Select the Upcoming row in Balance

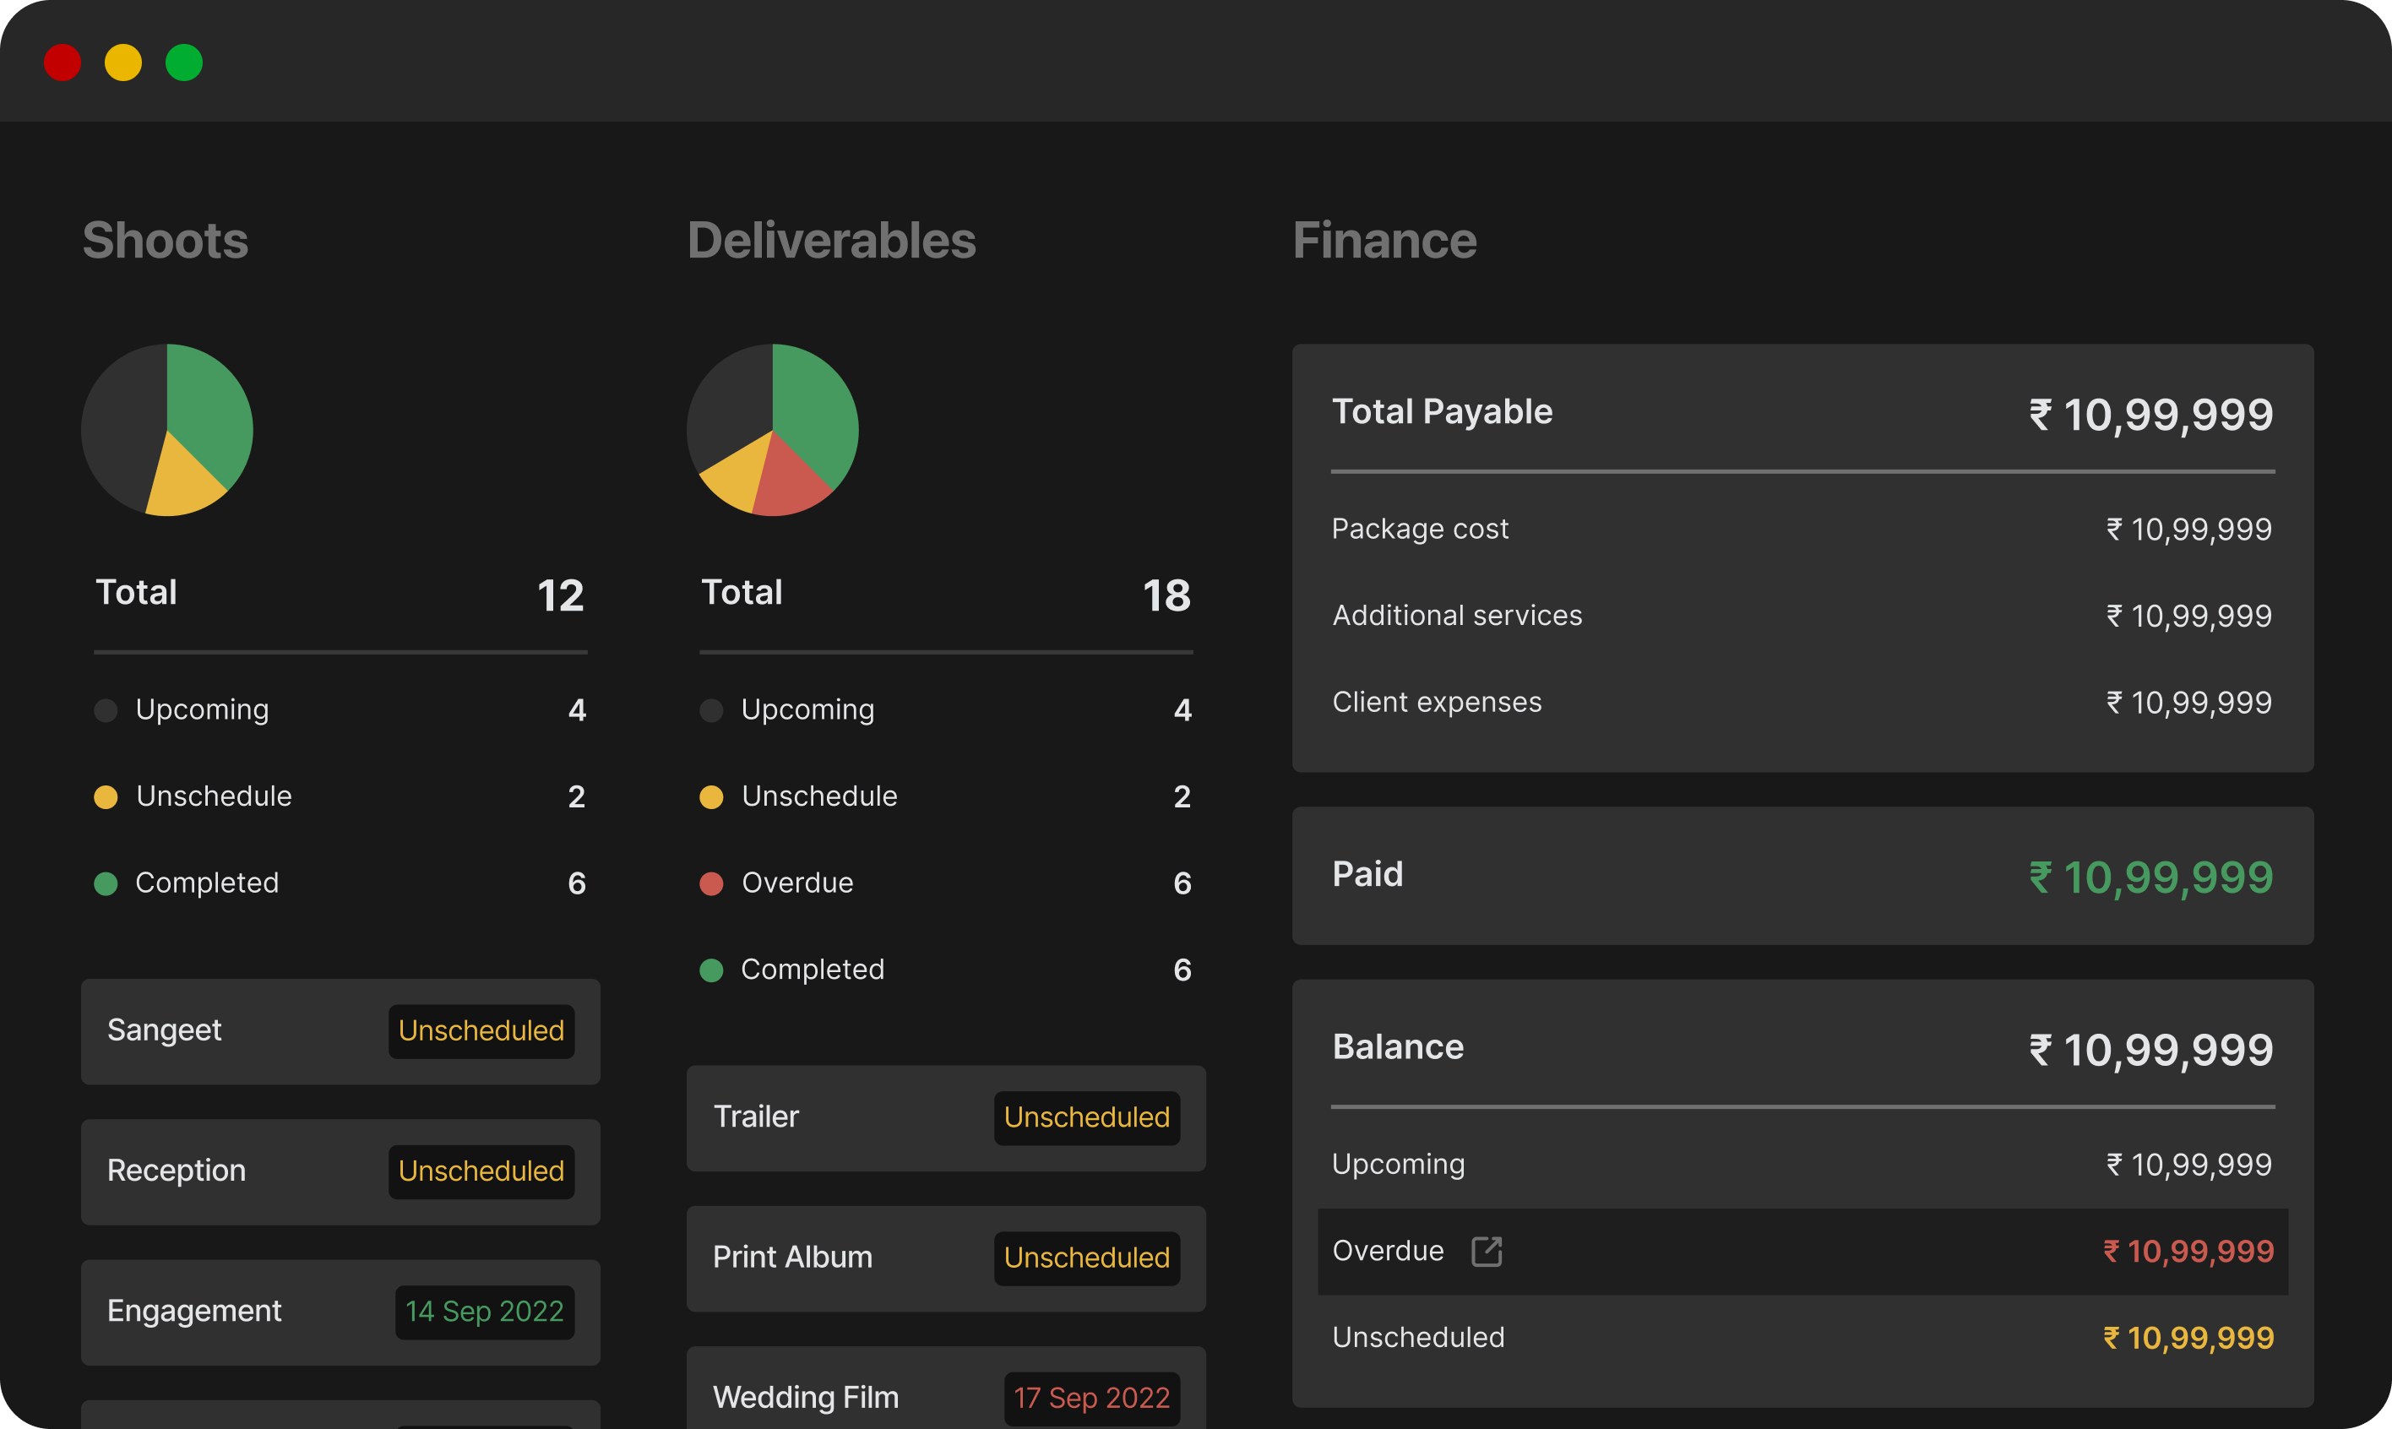pyautogui.click(x=1802, y=1164)
